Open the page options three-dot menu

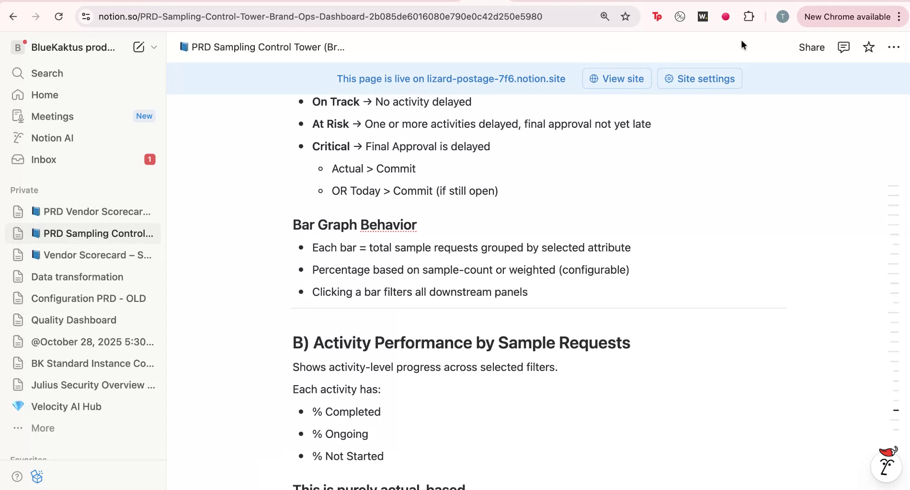click(x=894, y=47)
